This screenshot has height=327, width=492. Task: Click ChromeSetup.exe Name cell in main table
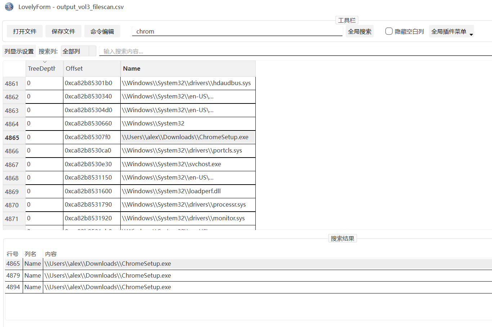(x=188, y=137)
